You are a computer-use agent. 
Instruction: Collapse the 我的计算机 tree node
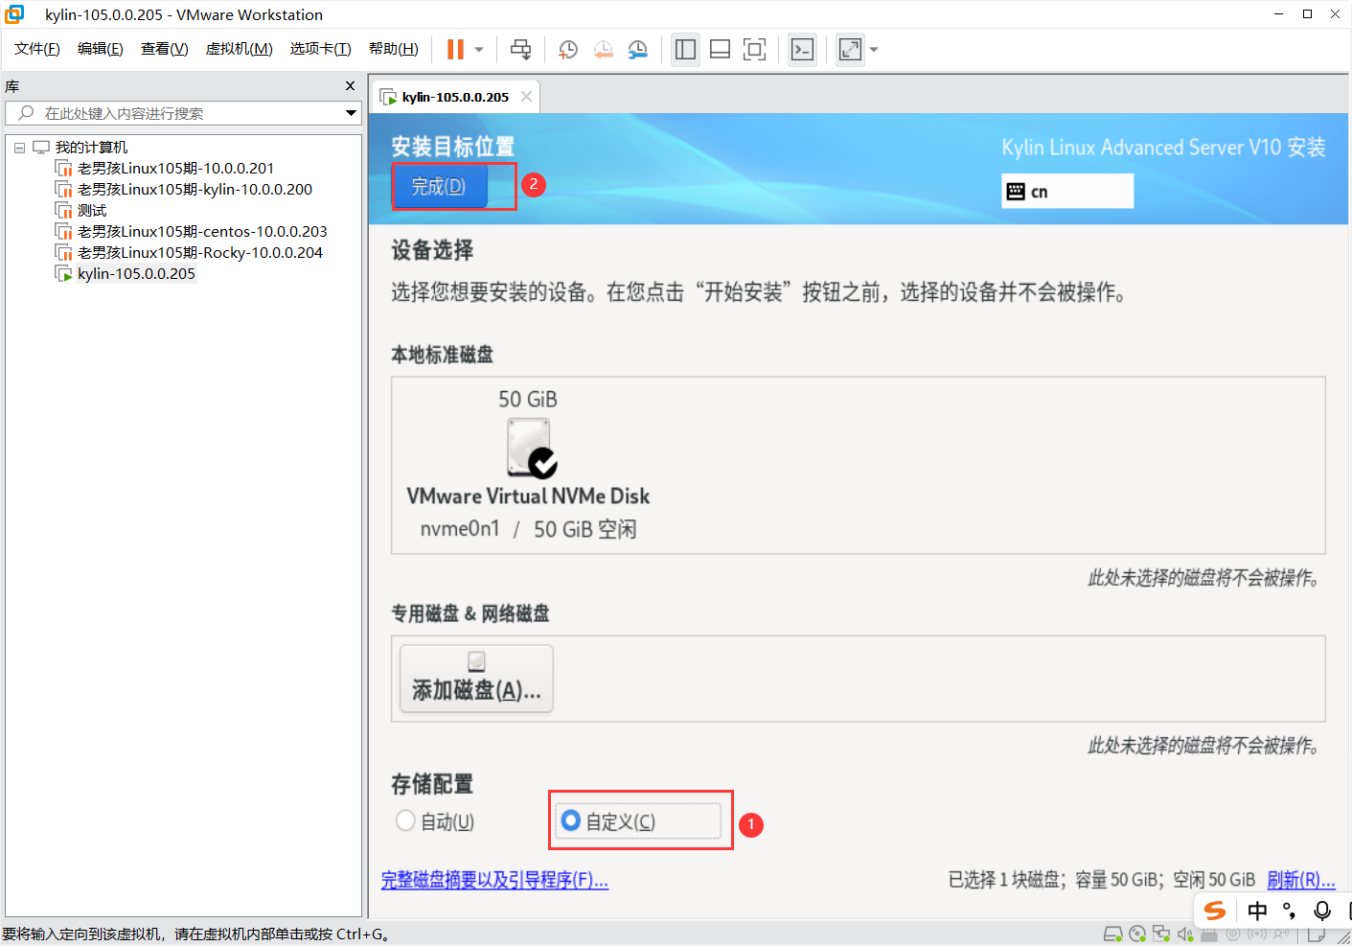[19, 148]
